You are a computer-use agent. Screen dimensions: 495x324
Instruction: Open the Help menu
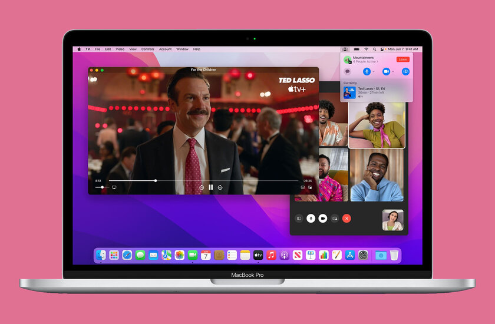[197, 49]
